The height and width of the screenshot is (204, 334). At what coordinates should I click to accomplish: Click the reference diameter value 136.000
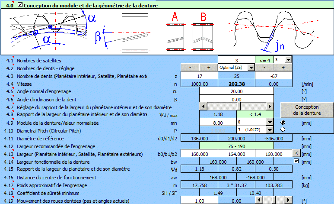click(199, 139)
